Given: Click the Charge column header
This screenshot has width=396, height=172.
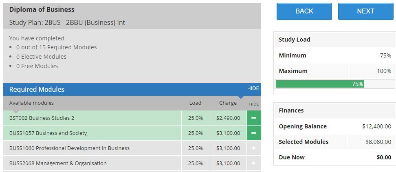Looking at the screenshot, I should click(228, 103).
